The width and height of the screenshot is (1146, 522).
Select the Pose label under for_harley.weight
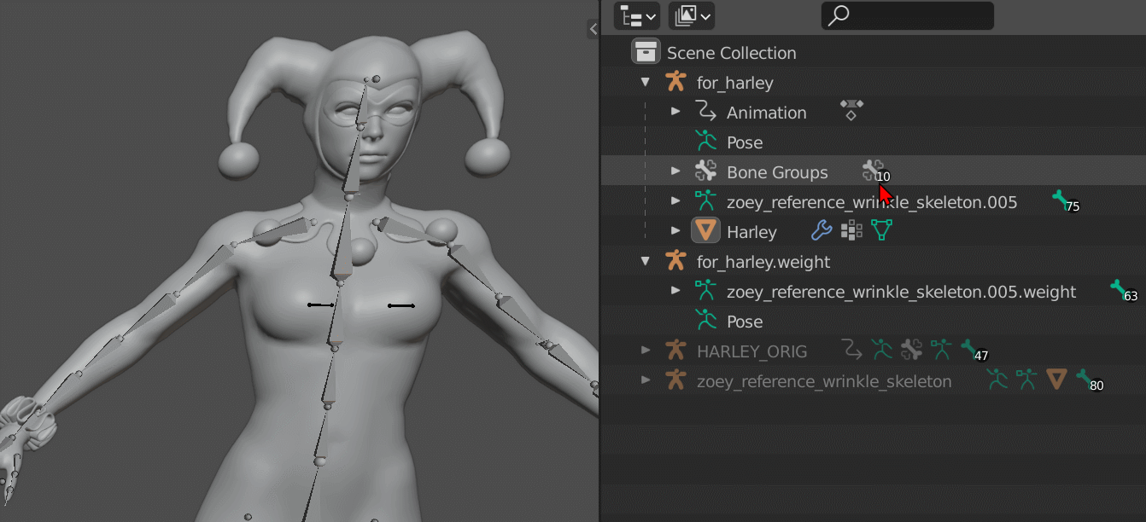coord(745,322)
